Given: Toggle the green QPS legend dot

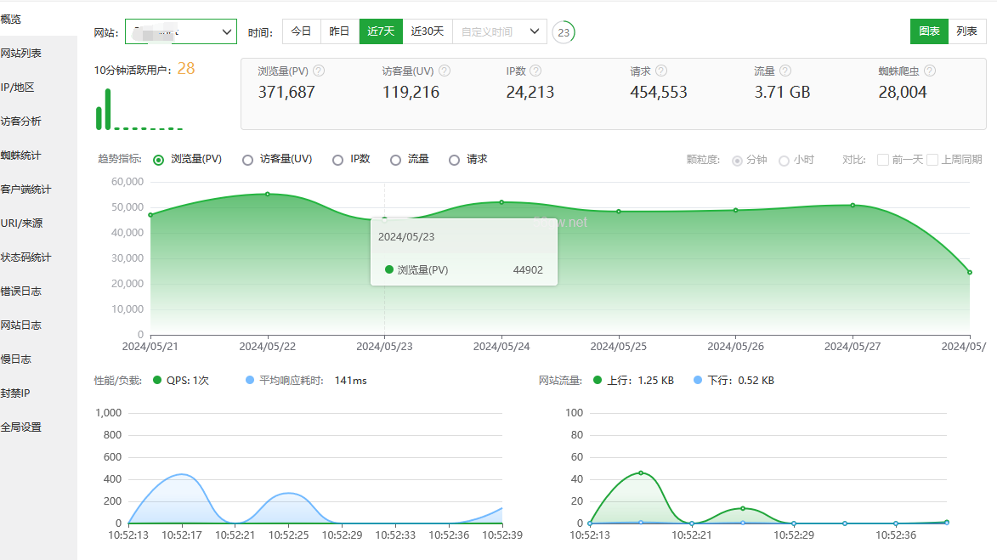Looking at the screenshot, I should 156,381.
